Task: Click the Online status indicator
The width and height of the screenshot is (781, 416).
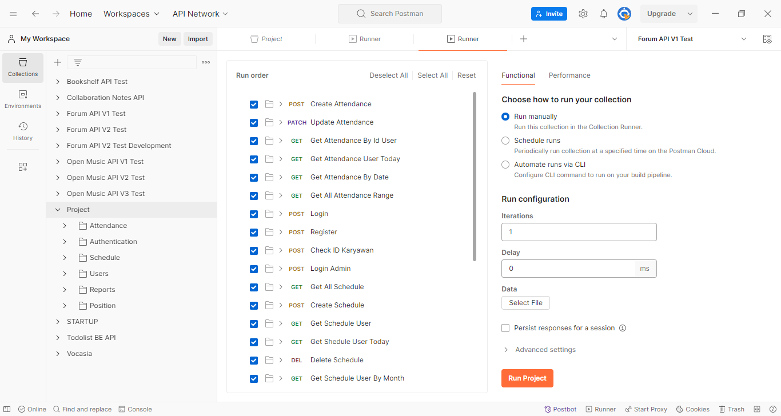Action: point(32,409)
